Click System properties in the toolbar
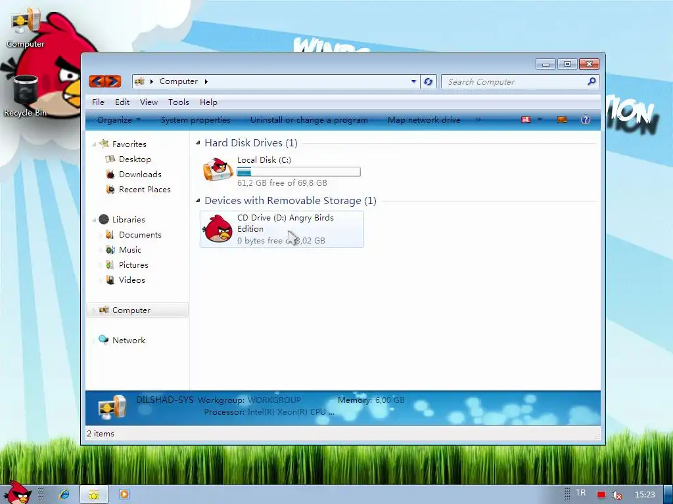Screen dimensions: 673x504 tap(195, 120)
